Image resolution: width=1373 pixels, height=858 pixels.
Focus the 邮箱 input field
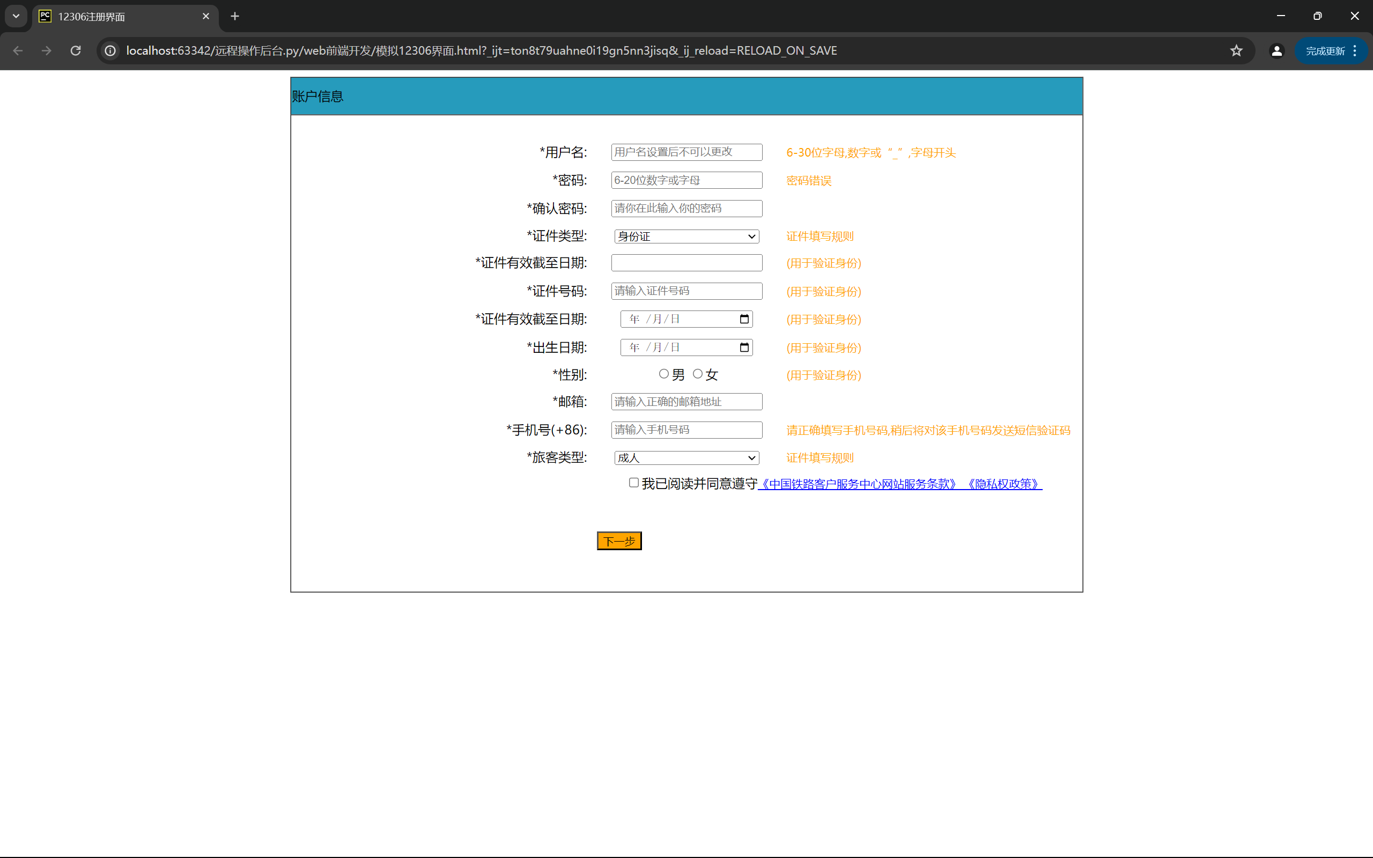[686, 402]
